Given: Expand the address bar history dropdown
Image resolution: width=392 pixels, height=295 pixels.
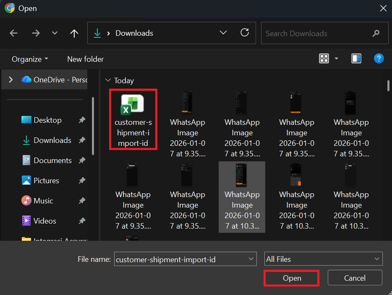Looking at the screenshot, I should [223, 33].
